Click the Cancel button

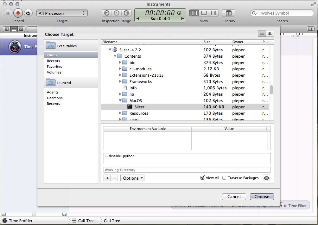point(234,196)
